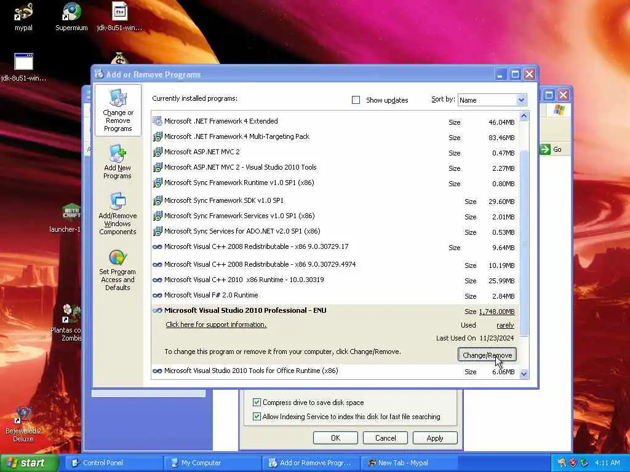
Task: Switch to New Tab - Mypal taskbar item
Action: pyautogui.click(x=409, y=463)
